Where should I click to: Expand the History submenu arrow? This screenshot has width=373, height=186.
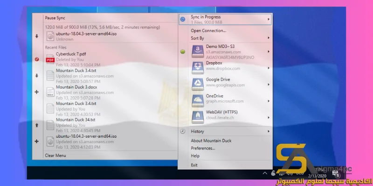tap(269, 131)
